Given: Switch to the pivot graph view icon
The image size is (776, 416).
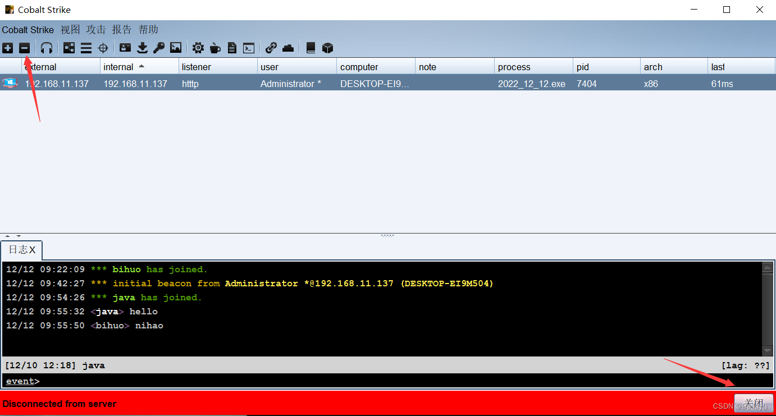Looking at the screenshot, I should 69,48.
